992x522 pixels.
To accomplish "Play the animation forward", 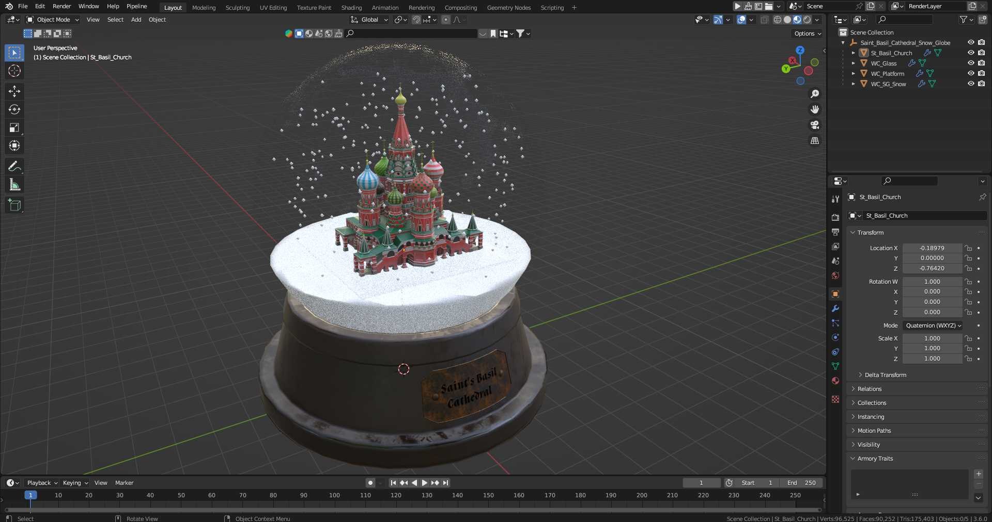I will click(425, 483).
